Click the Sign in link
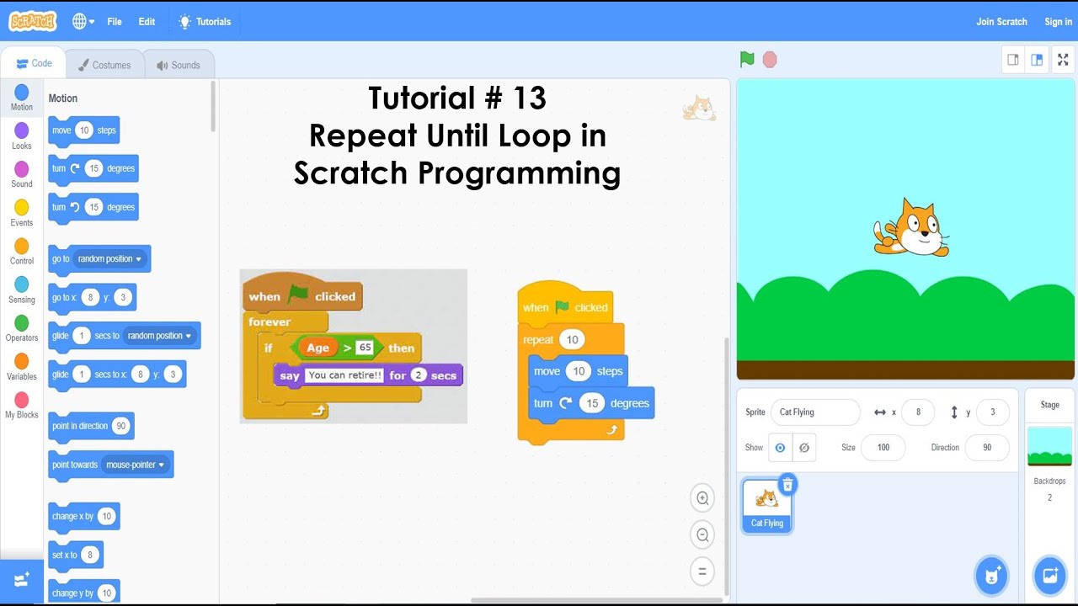Image resolution: width=1078 pixels, height=606 pixels. tap(1058, 22)
